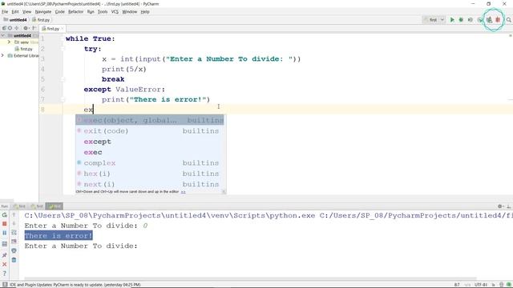Pick 'complex' from the completion popup

[150, 163]
